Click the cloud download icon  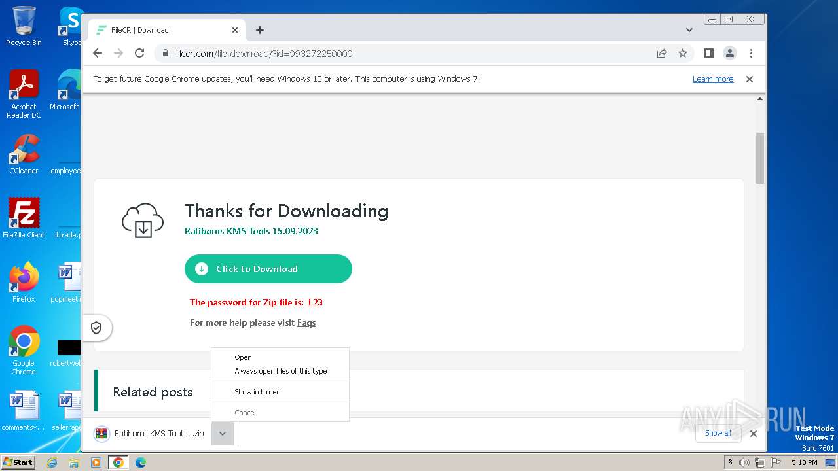click(143, 220)
